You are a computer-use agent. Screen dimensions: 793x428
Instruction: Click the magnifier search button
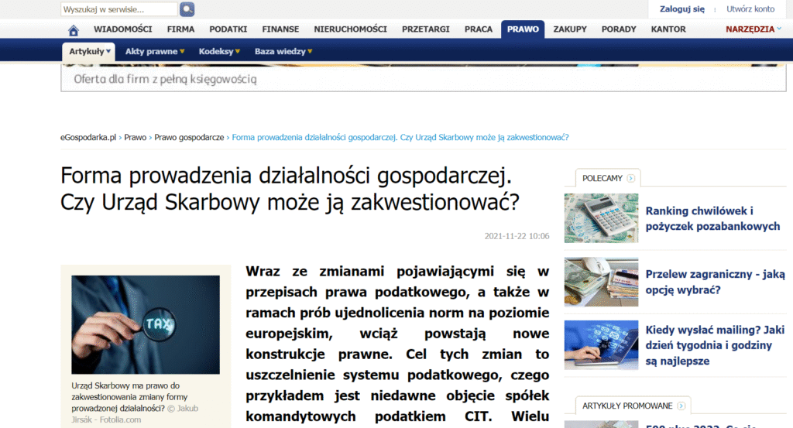(x=187, y=9)
